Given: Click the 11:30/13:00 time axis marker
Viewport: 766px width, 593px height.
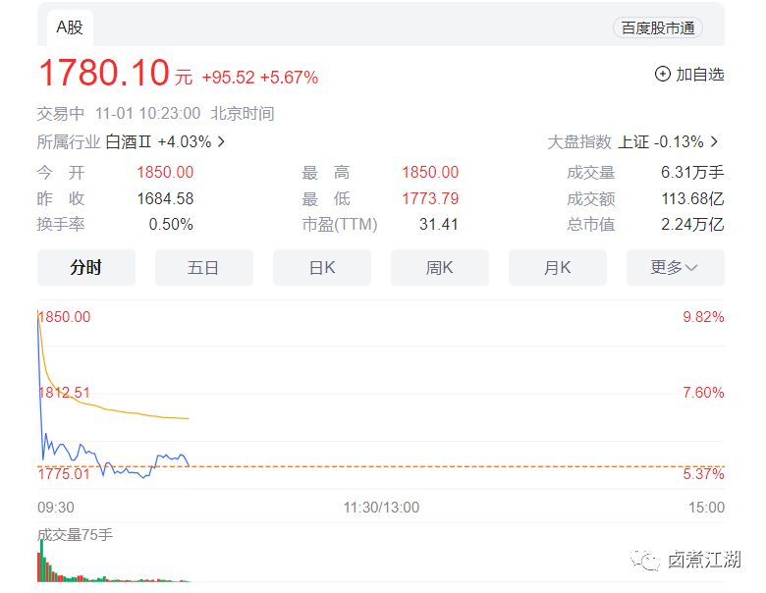Looking at the screenshot, I should (381, 508).
